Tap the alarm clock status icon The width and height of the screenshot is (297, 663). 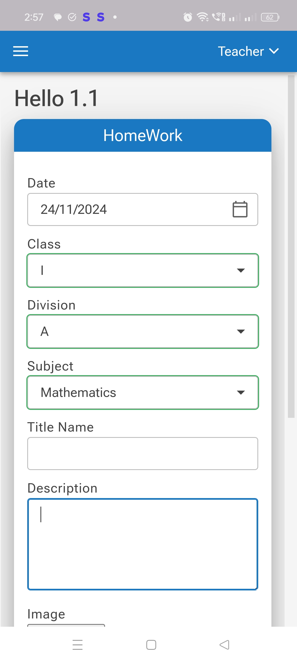pos(188,17)
